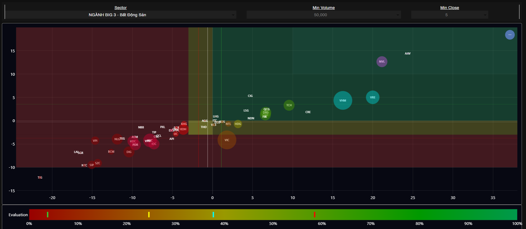Click the PXL data point label
This screenshot has width=526, height=229.
pyautogui.click(x=162, y=127)
